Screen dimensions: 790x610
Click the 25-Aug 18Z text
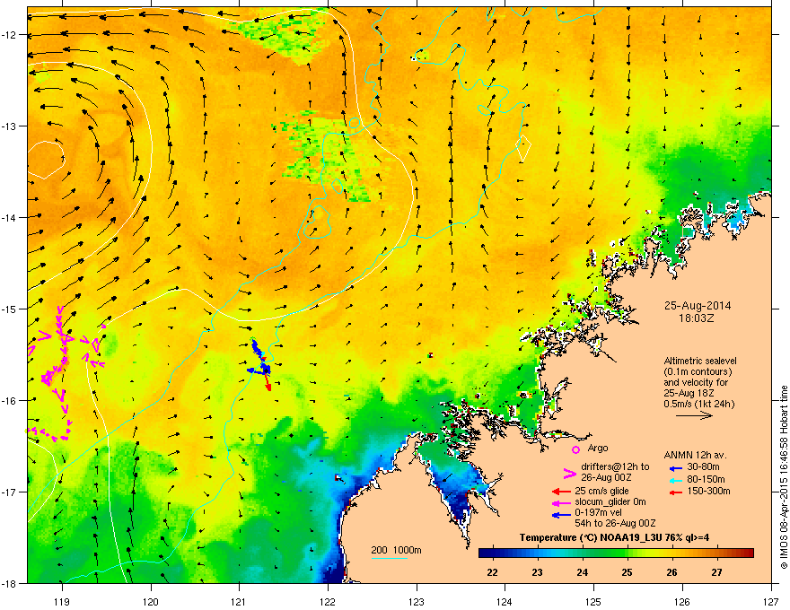coord(689,393)
